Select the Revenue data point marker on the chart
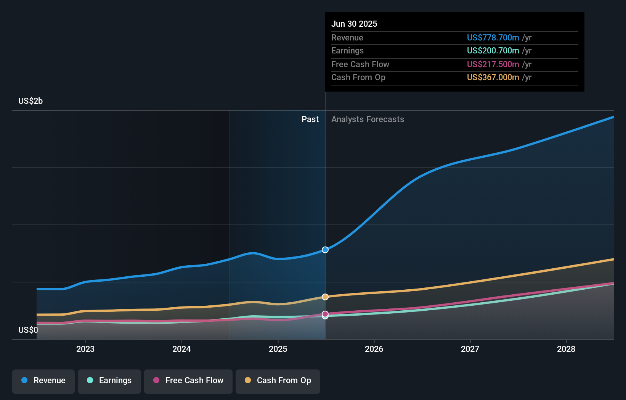 (325, 250)
